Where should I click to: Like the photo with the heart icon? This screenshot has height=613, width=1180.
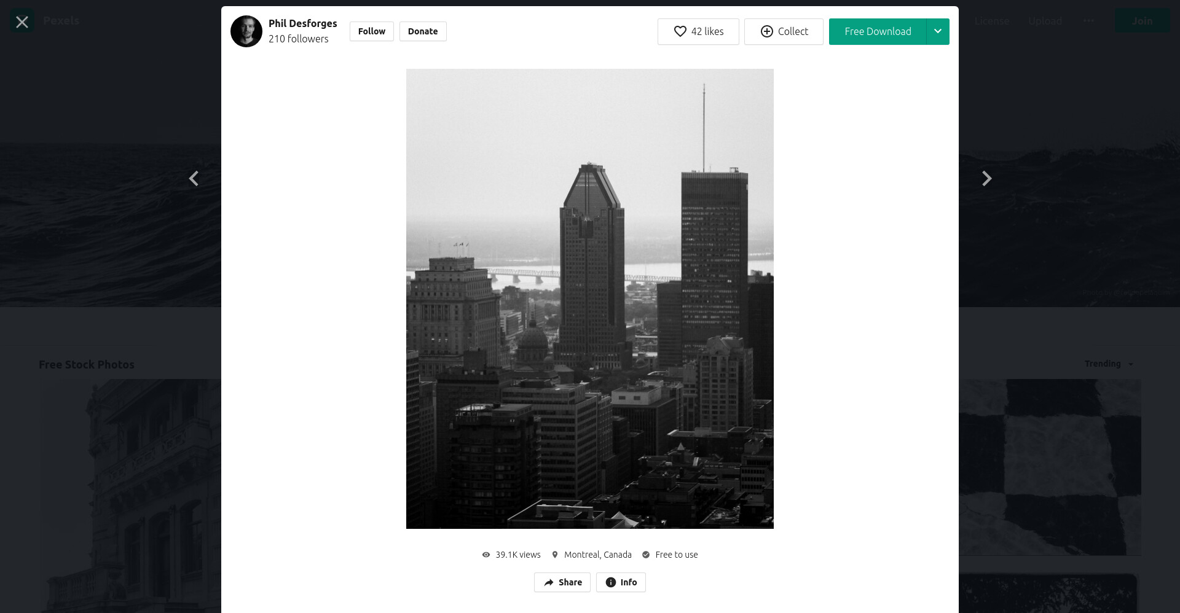tap(680, 31)
